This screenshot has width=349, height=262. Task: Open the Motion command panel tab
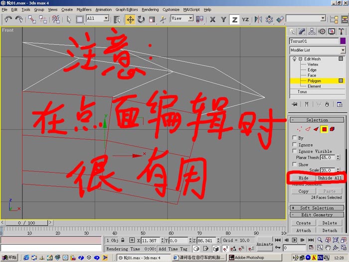tap(322, 31)
